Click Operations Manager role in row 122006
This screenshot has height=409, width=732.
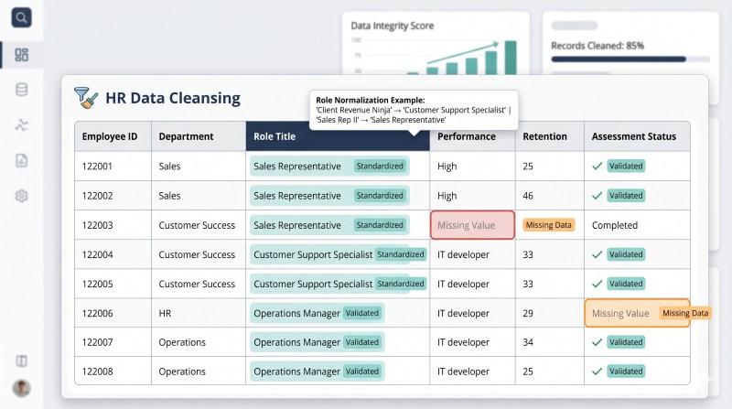[x=296, y=313]
